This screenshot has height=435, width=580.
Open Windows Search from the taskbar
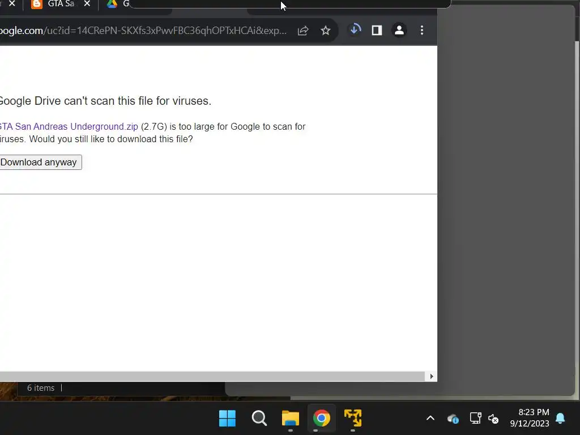pos(259,419)
